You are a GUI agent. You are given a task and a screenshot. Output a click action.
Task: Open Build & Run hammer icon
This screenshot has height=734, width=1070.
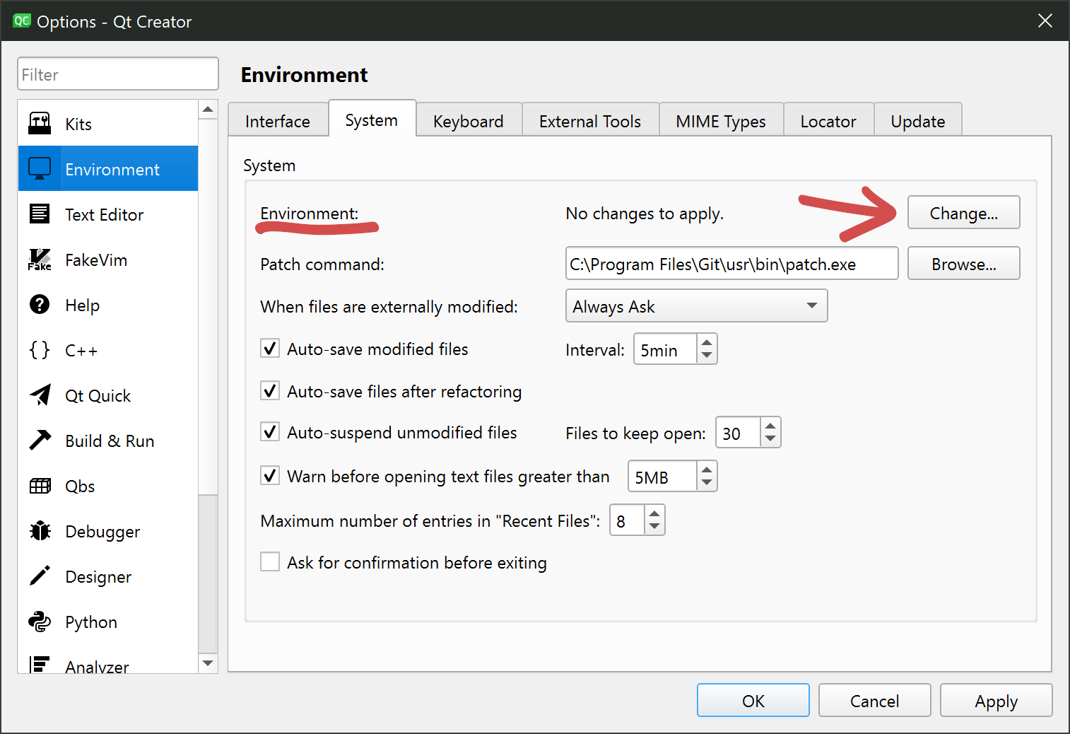click(40, 441)
